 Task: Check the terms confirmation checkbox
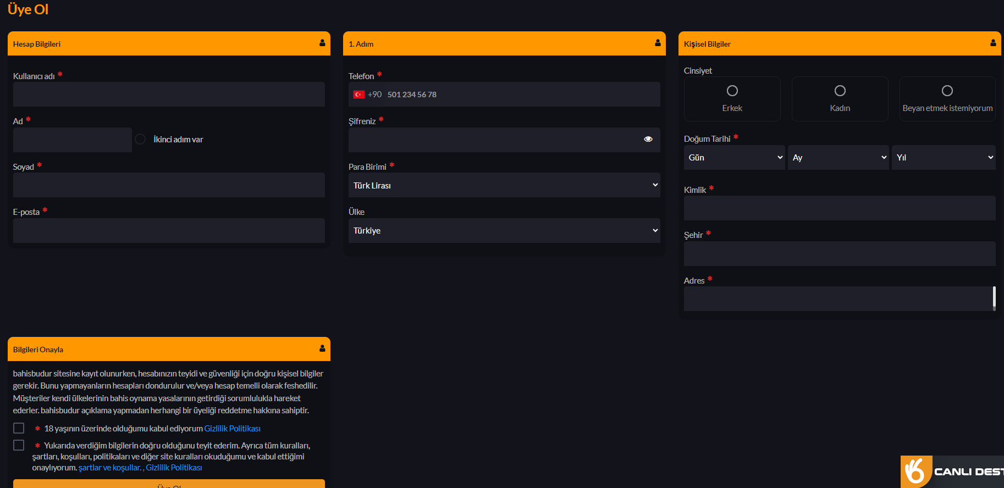[19, 445]
